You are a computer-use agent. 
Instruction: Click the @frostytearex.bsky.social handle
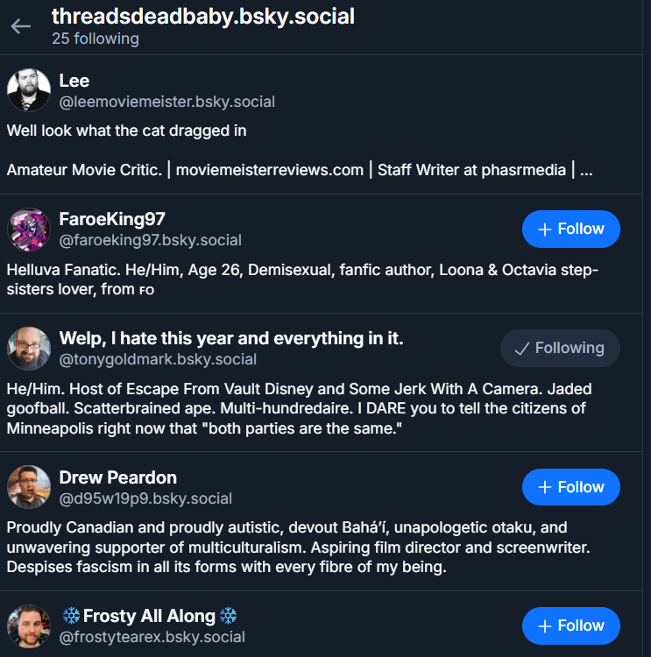(152, 637)
